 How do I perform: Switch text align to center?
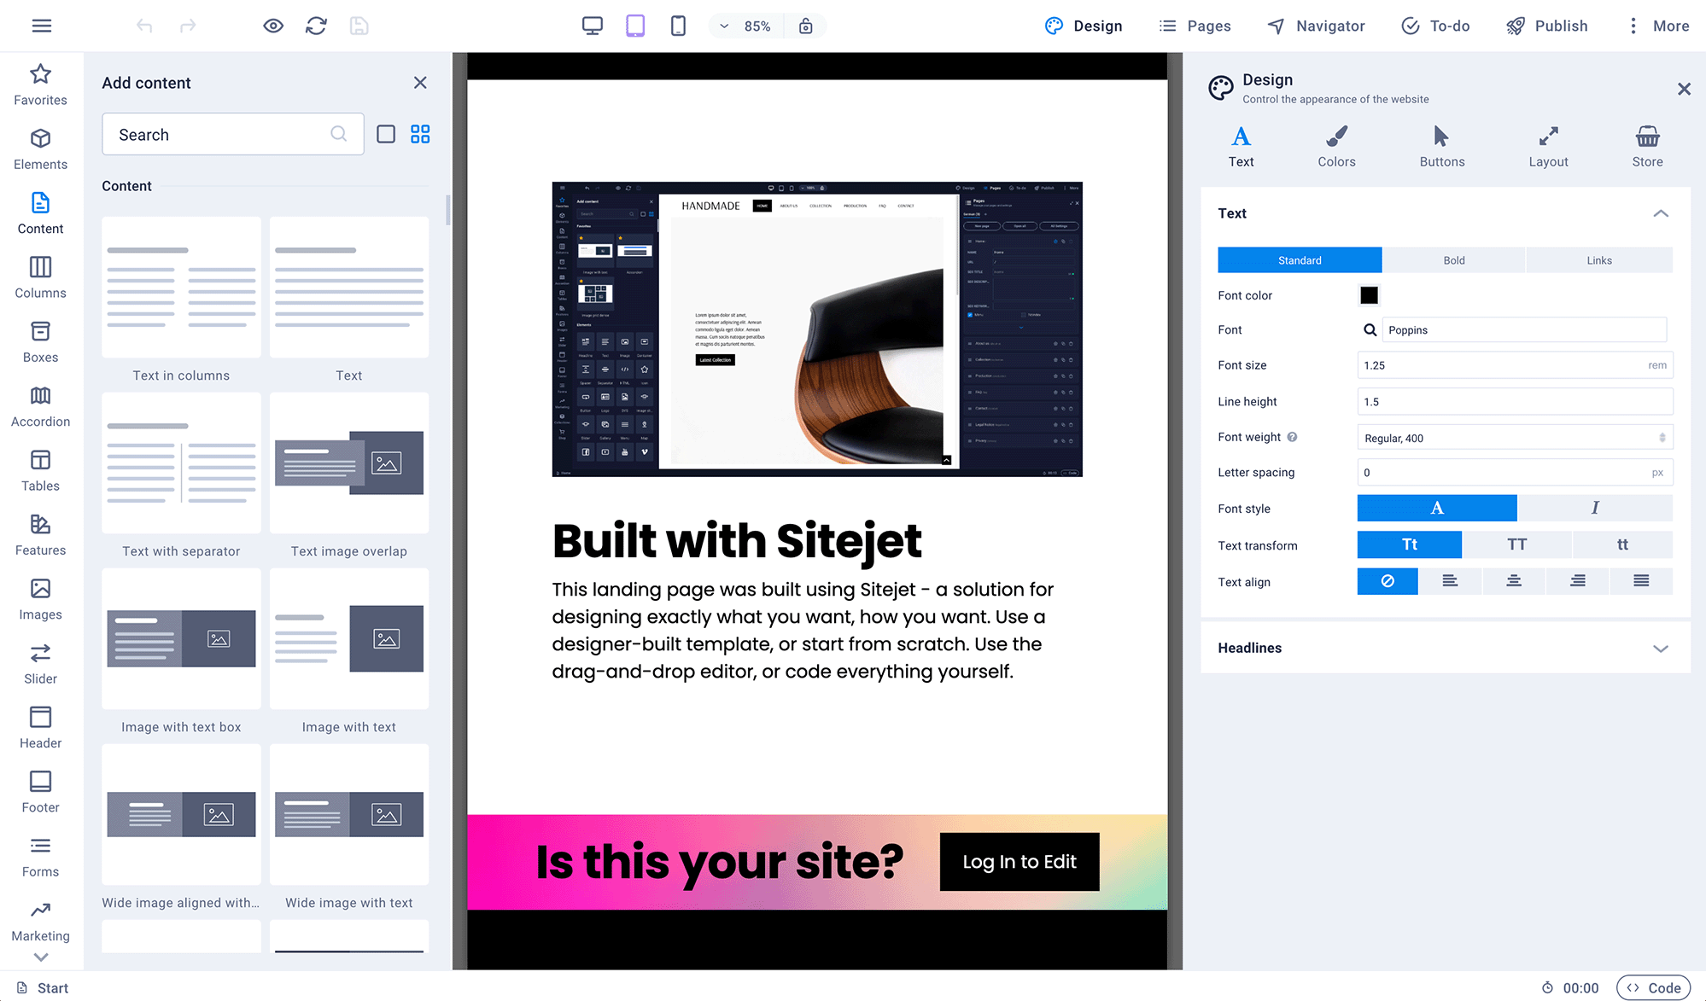tap(1513, 581)
